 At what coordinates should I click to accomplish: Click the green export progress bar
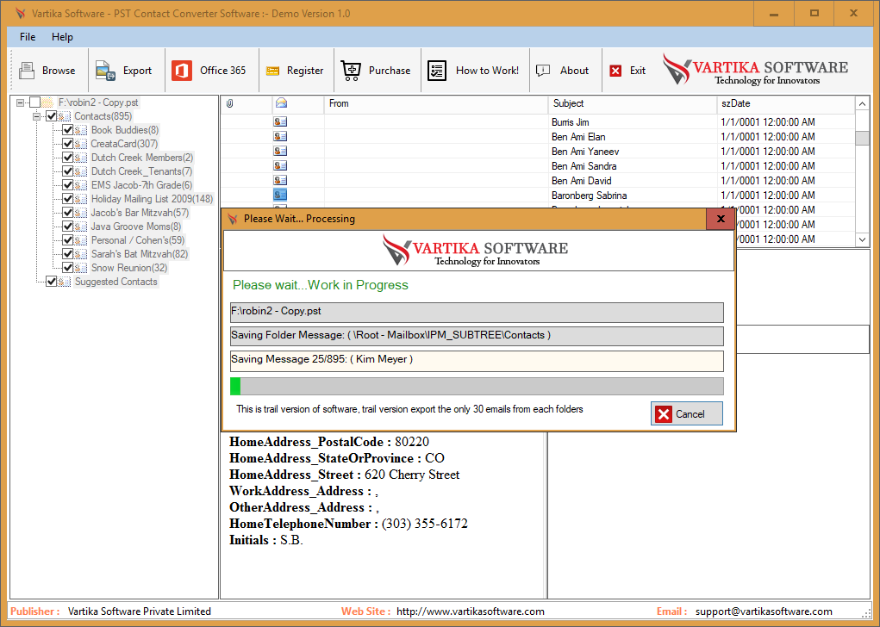click(477, 387)
